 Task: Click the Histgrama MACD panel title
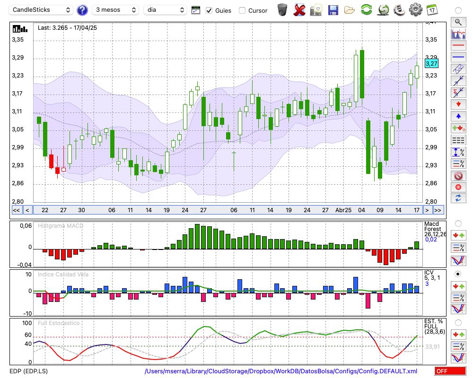61,226
